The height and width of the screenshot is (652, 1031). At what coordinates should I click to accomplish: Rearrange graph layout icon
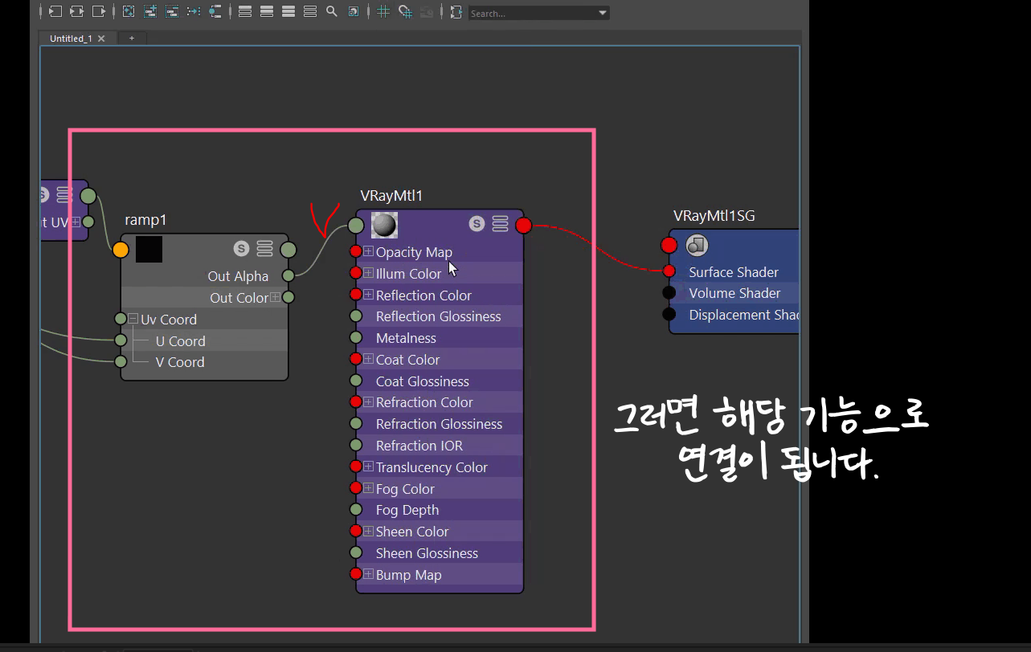(x=194, y=11)
